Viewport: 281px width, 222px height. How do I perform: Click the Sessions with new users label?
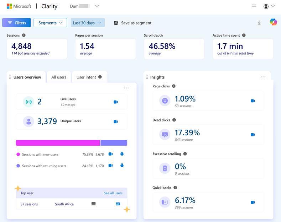point(40,155)
